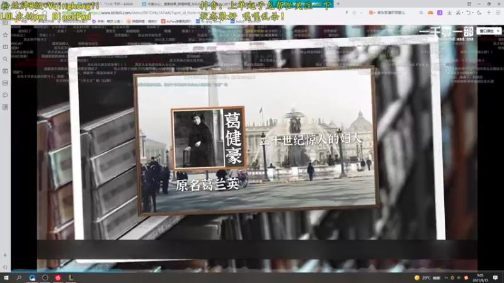Open the red NetEase Music taskbar icon
Screen dimensions: 504x283
[x=58, y=277]
